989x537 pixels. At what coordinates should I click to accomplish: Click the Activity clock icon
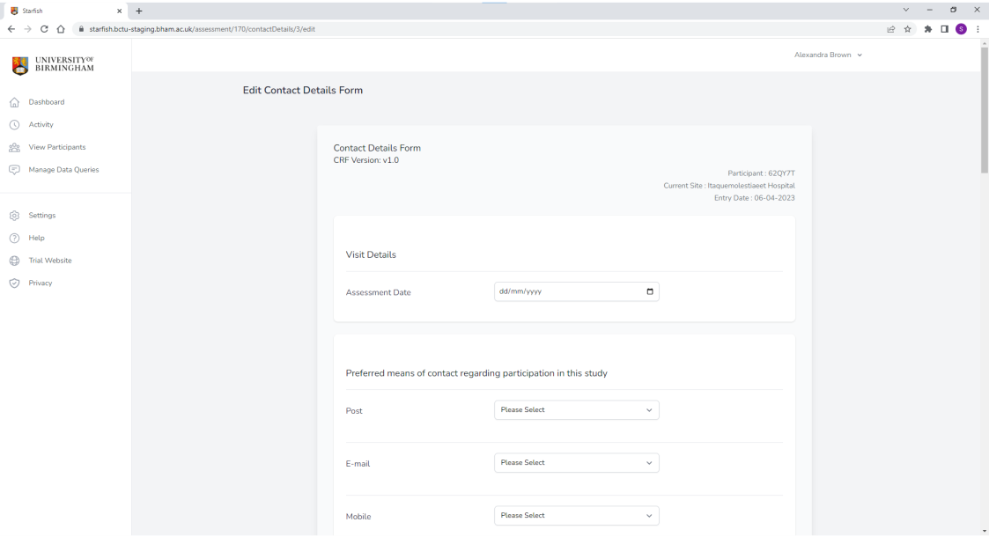[14, 125]
